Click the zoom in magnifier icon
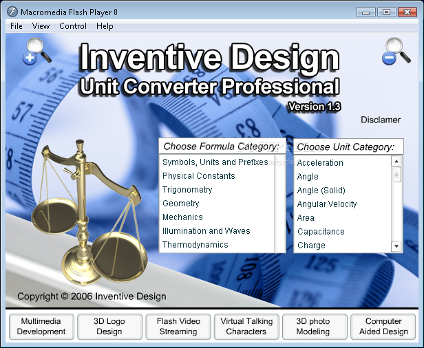The width and height of the screenshot is (424, 348). click(36, 51)
